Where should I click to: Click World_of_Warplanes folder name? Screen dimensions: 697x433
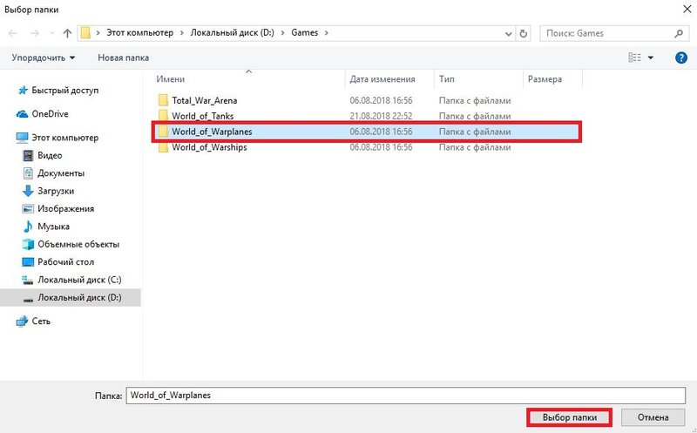point(212,132)
